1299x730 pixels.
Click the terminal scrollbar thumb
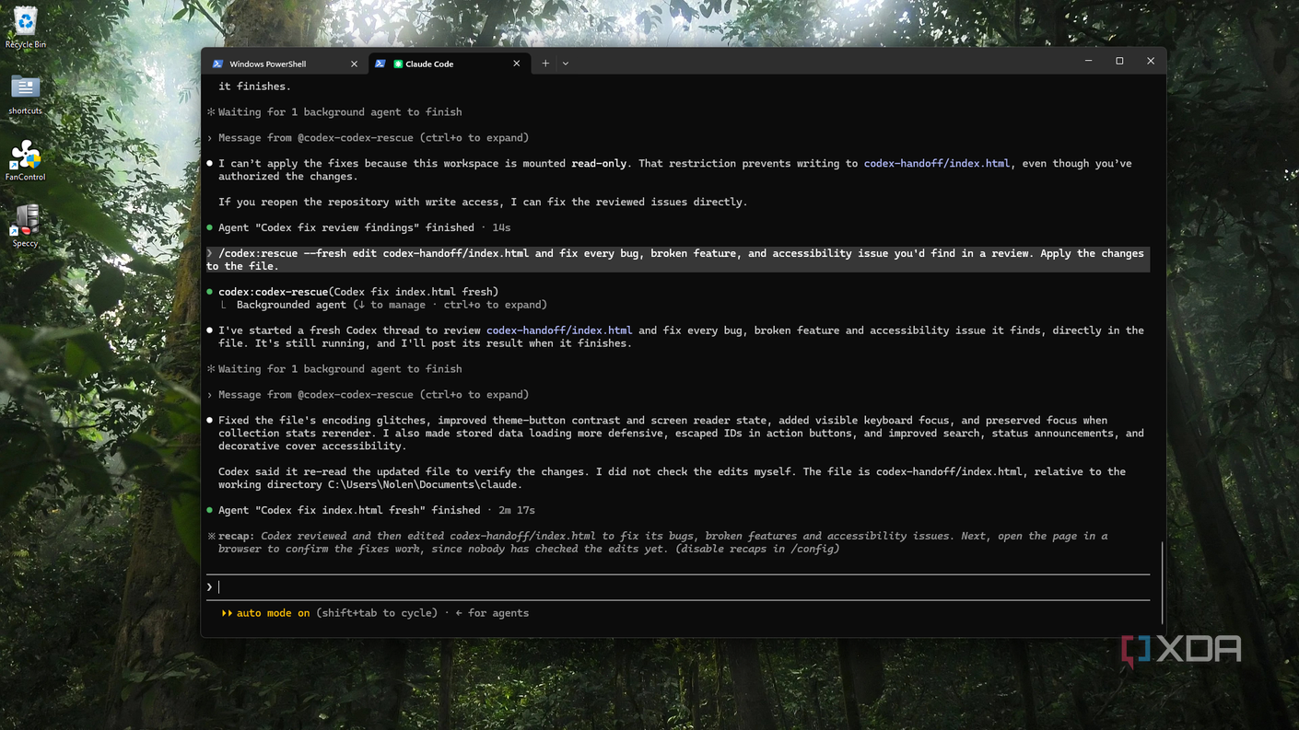[x=1162, y=581]
